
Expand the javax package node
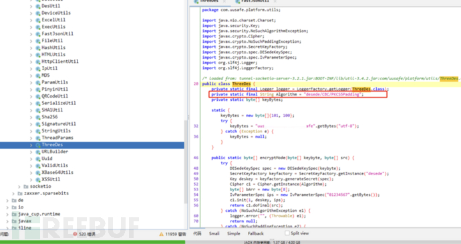coord(7,221)
